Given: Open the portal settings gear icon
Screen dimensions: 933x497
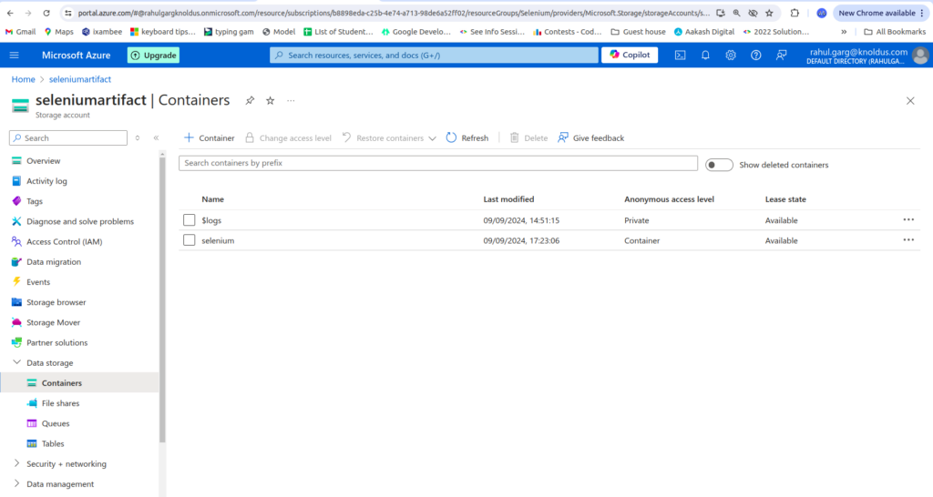Looking at the screenshot, I should [731, 56].
